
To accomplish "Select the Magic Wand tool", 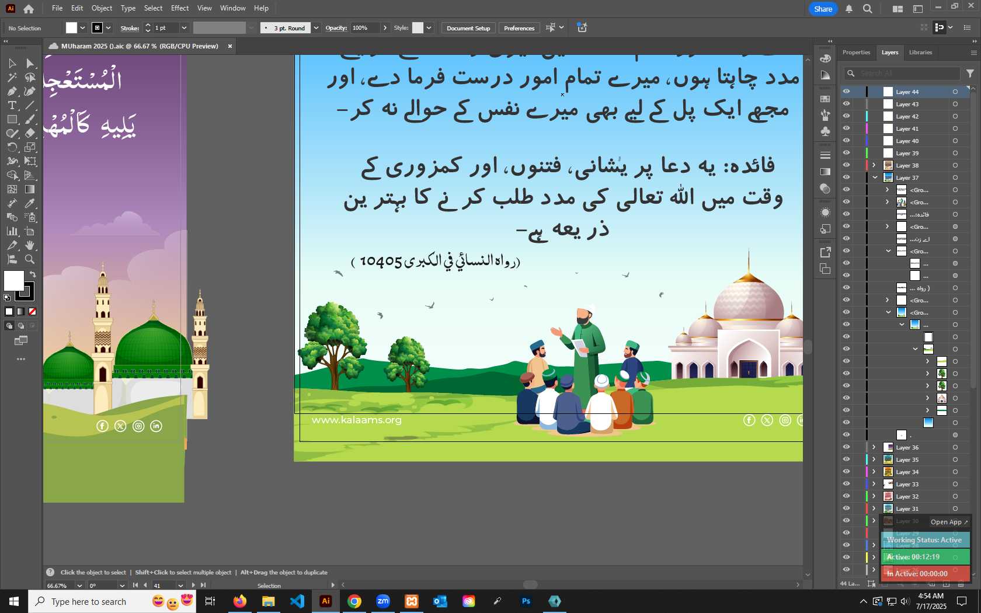I will [x=12, y=77].
